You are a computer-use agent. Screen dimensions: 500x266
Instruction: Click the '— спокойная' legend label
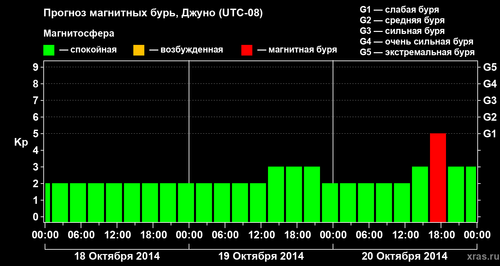[x=88, y=50]
